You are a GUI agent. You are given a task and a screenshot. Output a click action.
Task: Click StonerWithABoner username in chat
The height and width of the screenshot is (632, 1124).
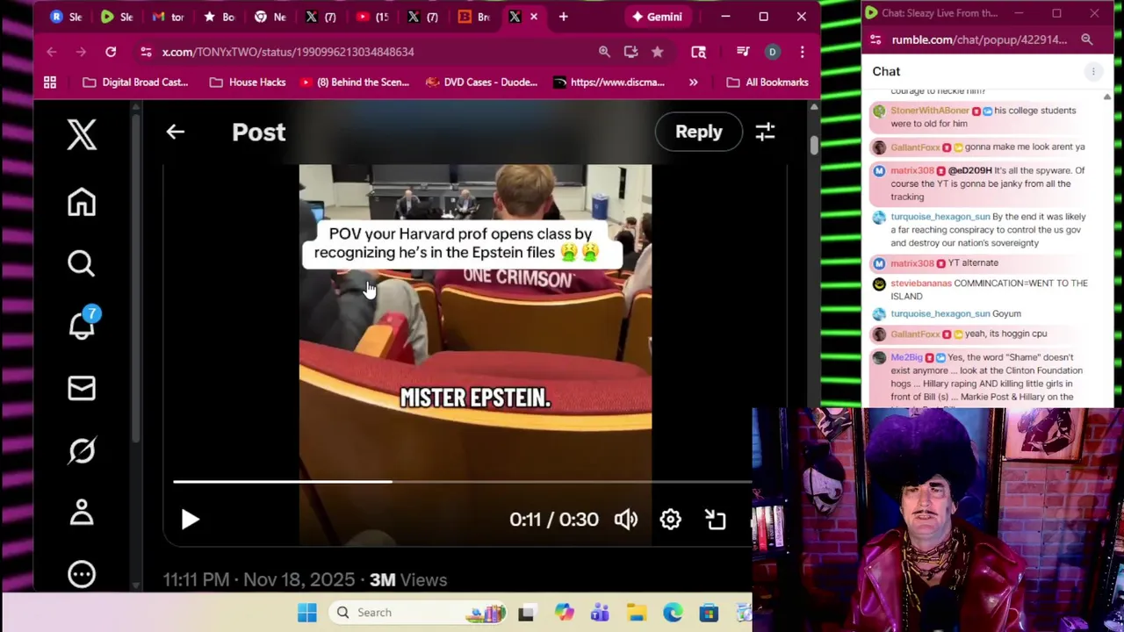930,111
